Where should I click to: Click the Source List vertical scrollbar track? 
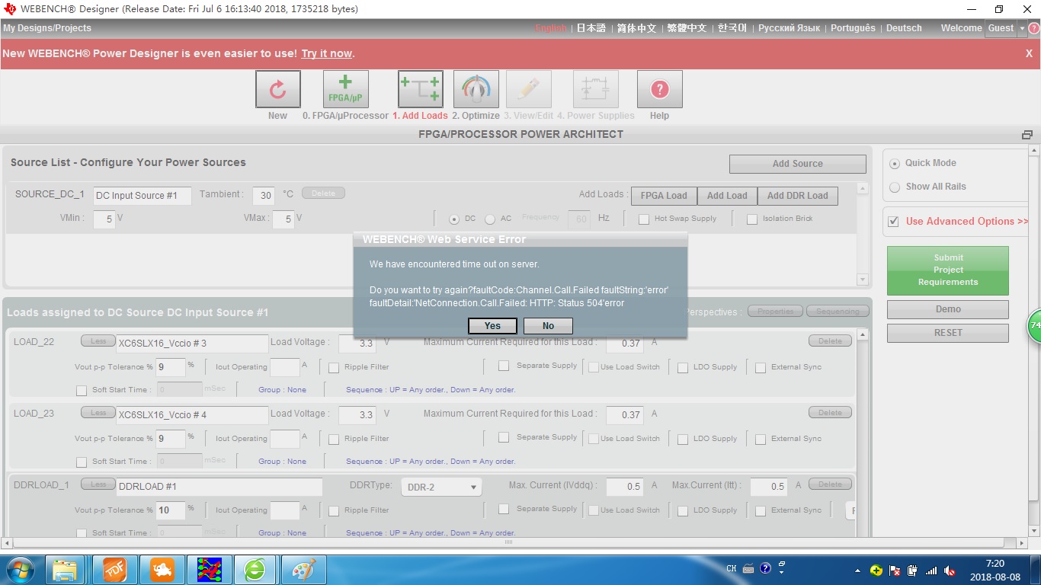pyautogui.click(x=863, y=235)
